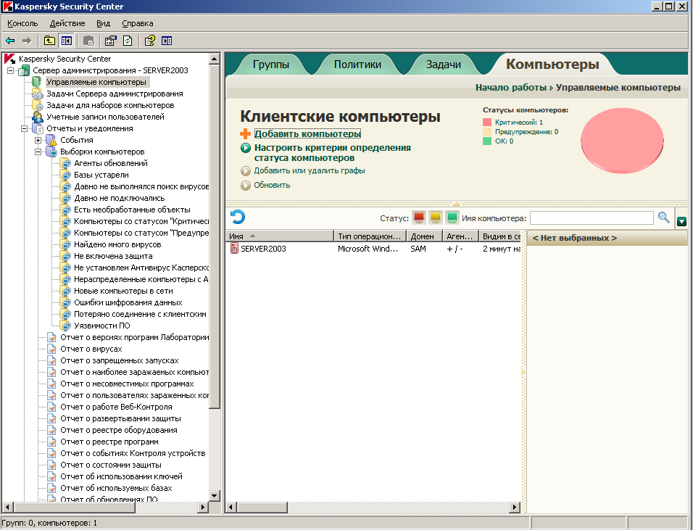
Task: Click the Имя компьютера search field
Action: 592,218
